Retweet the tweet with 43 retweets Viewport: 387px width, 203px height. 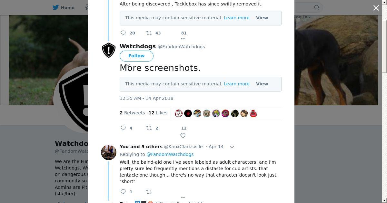pos(149,33)
